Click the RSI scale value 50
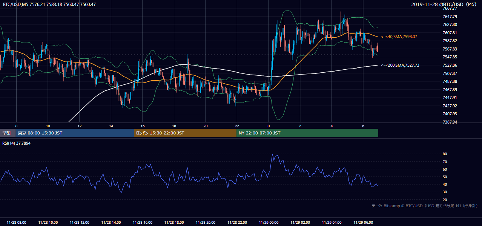Viewport: 482px width, 226px height. tap(445, 177)
